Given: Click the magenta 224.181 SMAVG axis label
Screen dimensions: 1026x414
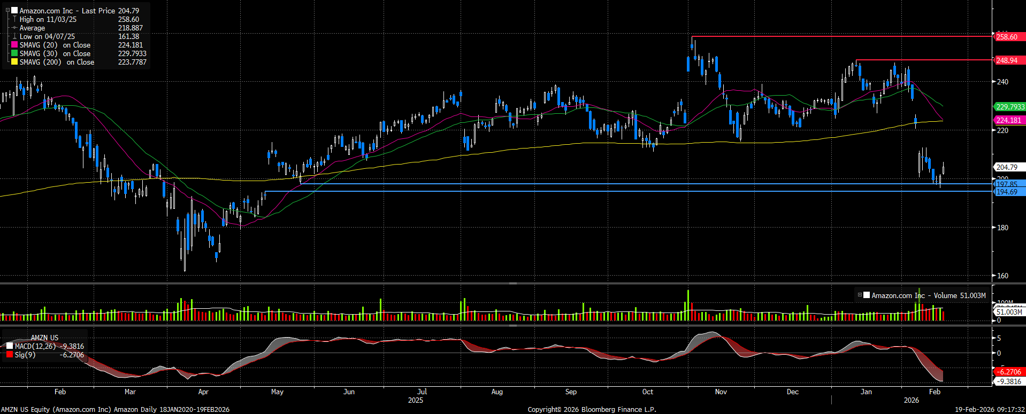Looking at the screenshot, I should click(x=1009, y=120).
